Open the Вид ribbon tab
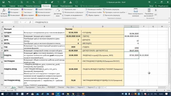Viewport: 171px width, 96px height. [76, 6]
